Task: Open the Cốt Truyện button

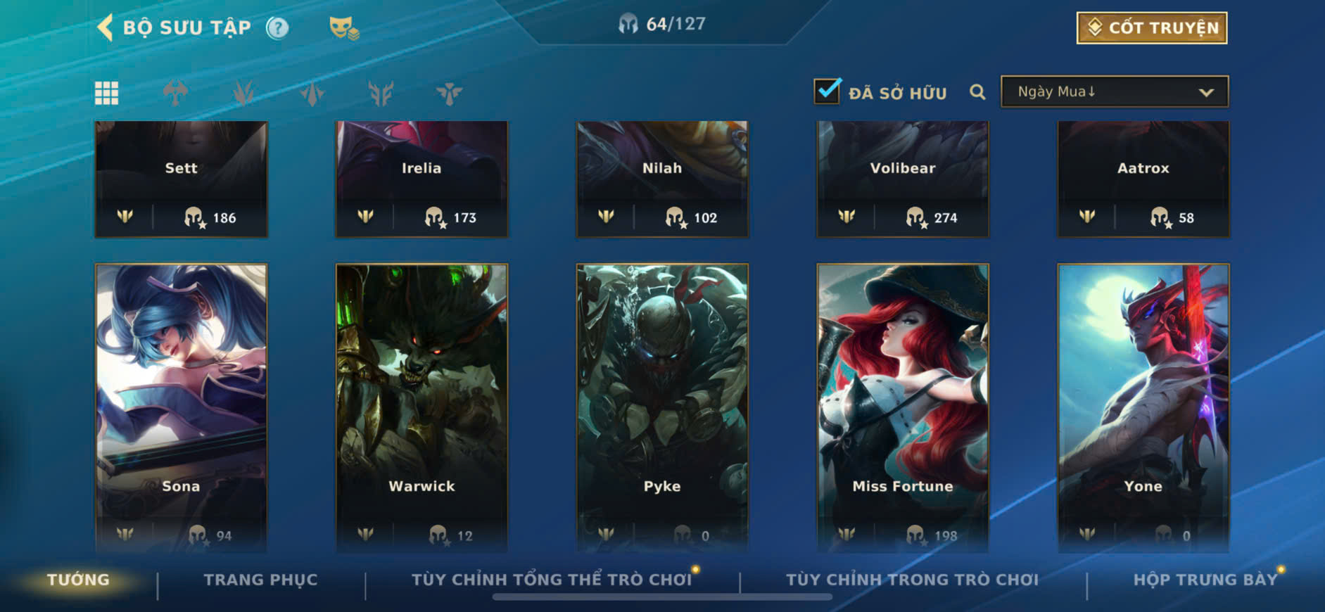Action: click(1152, 28)
